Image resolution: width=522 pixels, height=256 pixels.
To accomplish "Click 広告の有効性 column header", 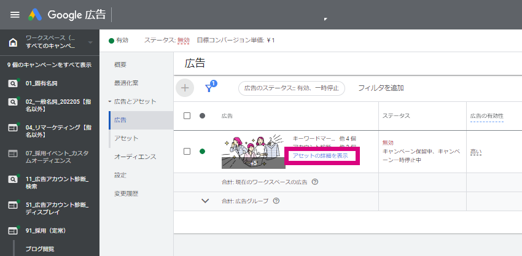I will coord(487,115).
